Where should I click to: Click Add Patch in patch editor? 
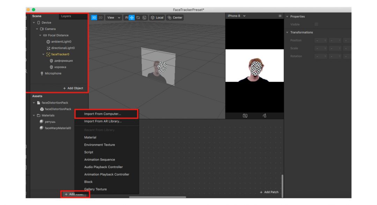[269, 192]
